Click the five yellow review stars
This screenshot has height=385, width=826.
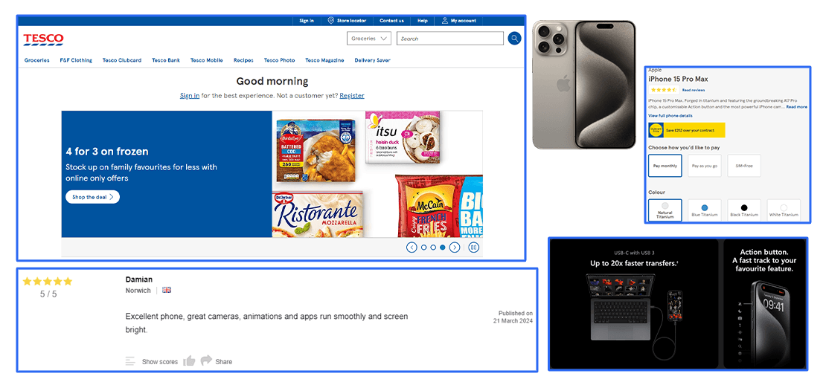[48, 282]
